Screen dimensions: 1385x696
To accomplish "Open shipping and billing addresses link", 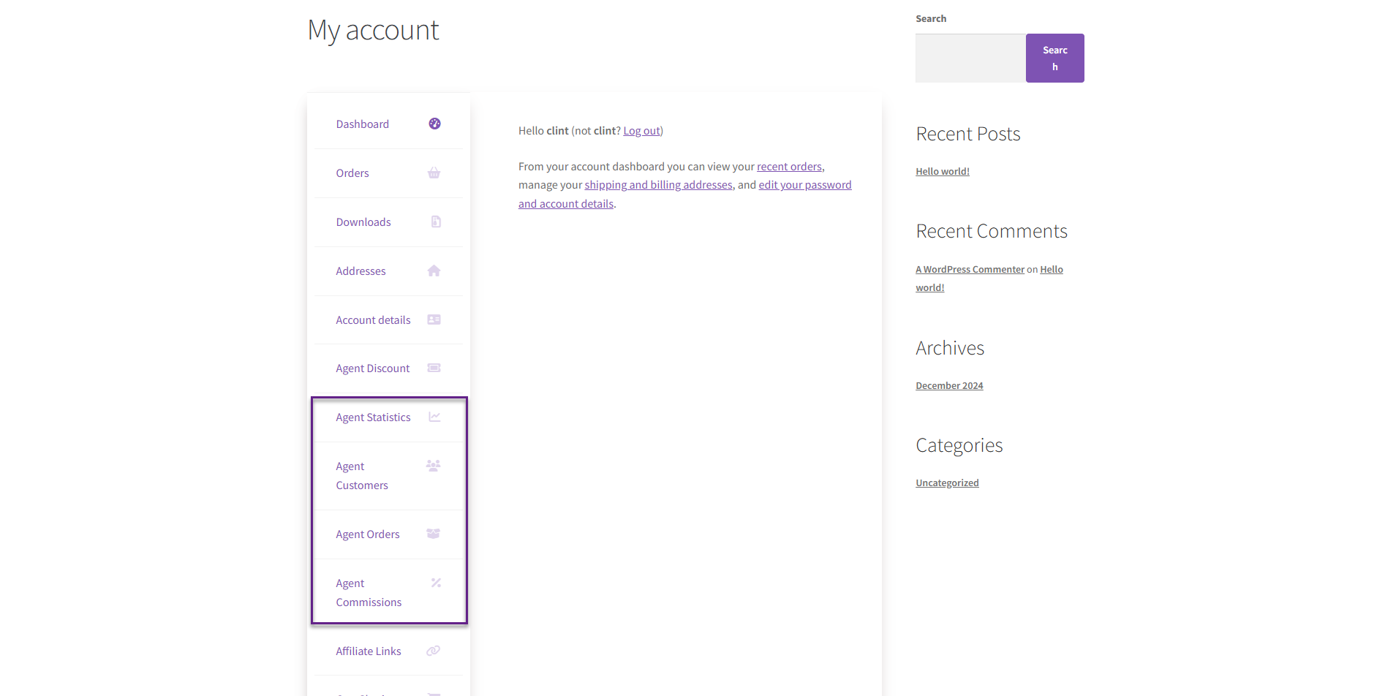I will [x=658, y=185].
